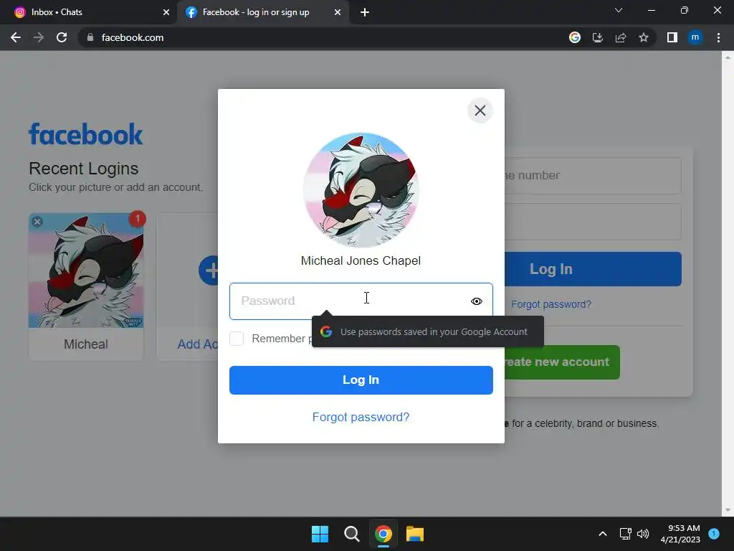Close the login dialog with X button
Image resolution: width=734 pixels, height=551 pixels.
click(480, 110)
